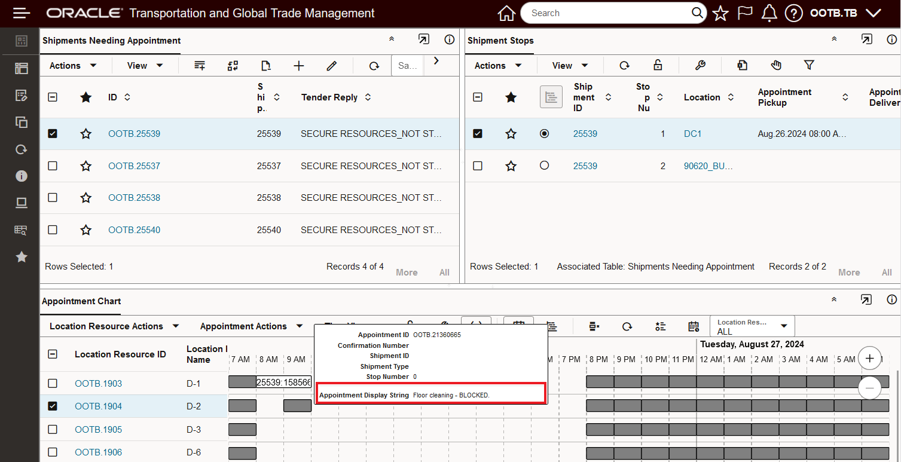Open the notifications bell

coord(769,13)
